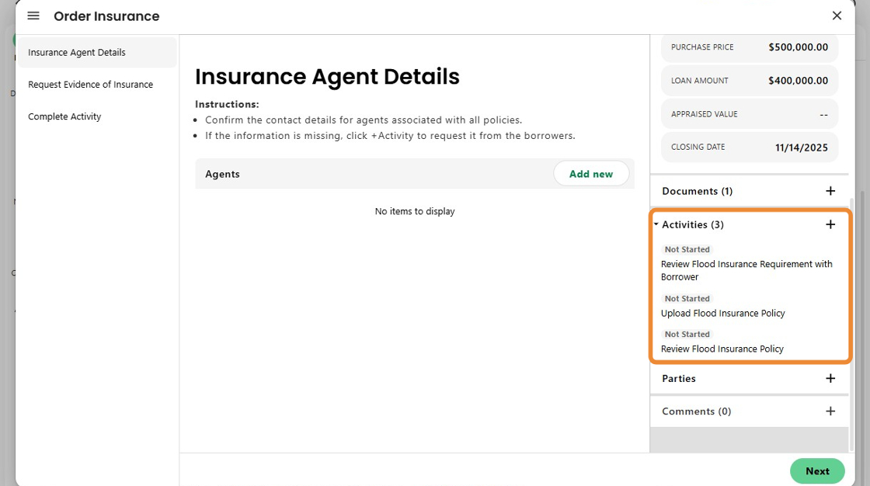The height and width of the screenshot is (486, 870).
Task: Click the Closing Date field value
Action: 801,148
